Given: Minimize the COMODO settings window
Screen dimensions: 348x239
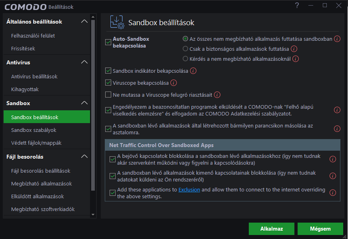Looking at the screenshot, I should [311, 5].
